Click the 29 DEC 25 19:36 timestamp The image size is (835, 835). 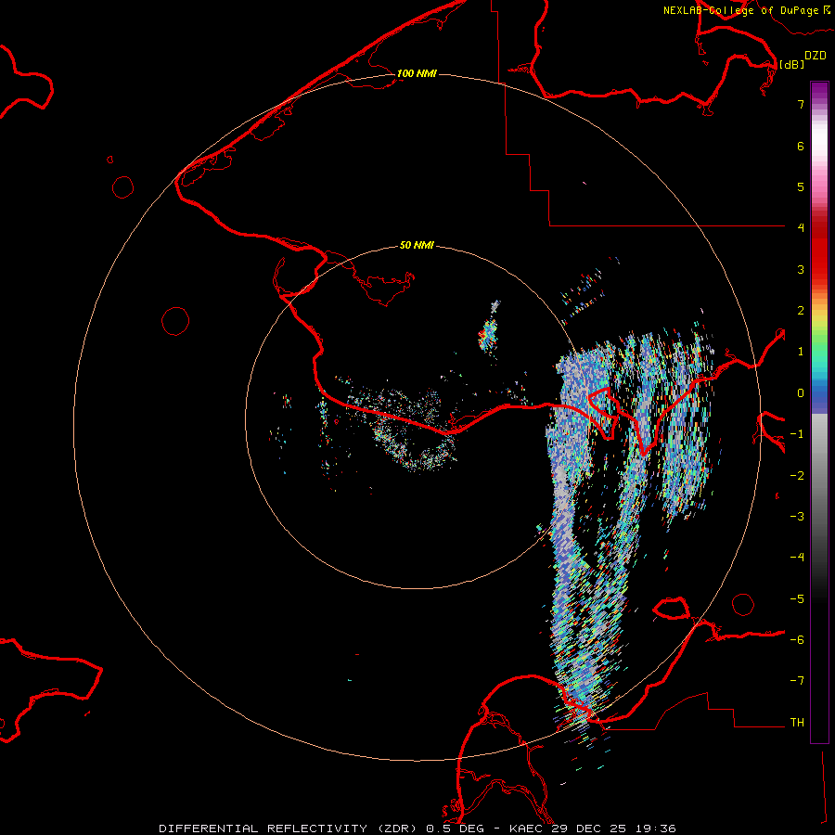tap(614, 829)
